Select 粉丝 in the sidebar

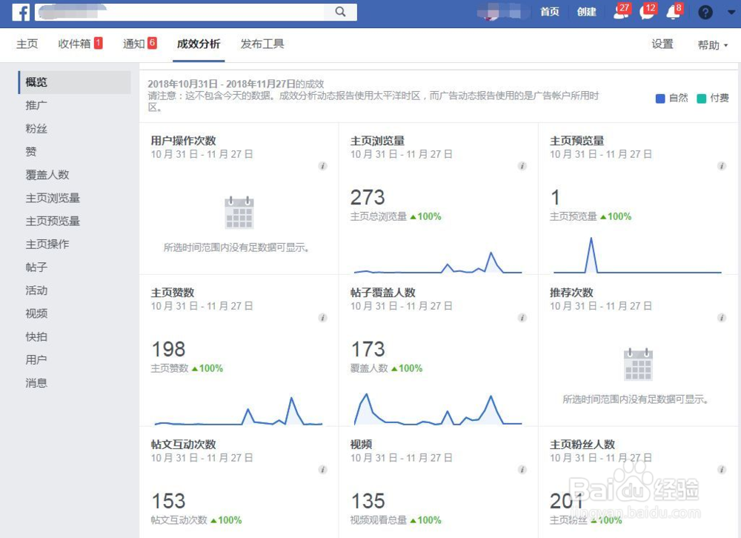pos(36,129)
